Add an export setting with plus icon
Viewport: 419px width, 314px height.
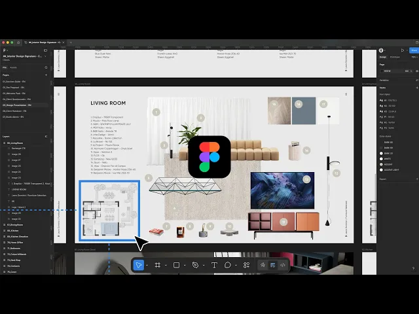pyautogui.click(x=417, y=179)
